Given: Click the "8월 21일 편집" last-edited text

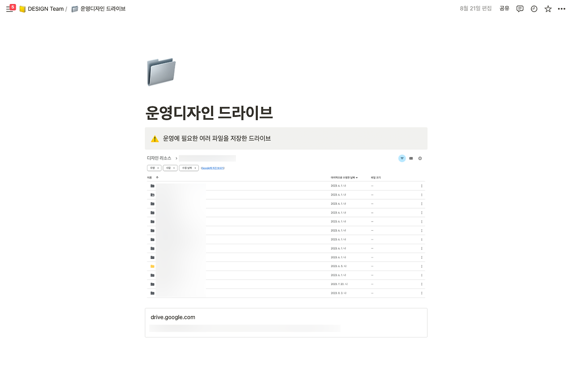Looking at the screenshot, I should coord(476,8).
